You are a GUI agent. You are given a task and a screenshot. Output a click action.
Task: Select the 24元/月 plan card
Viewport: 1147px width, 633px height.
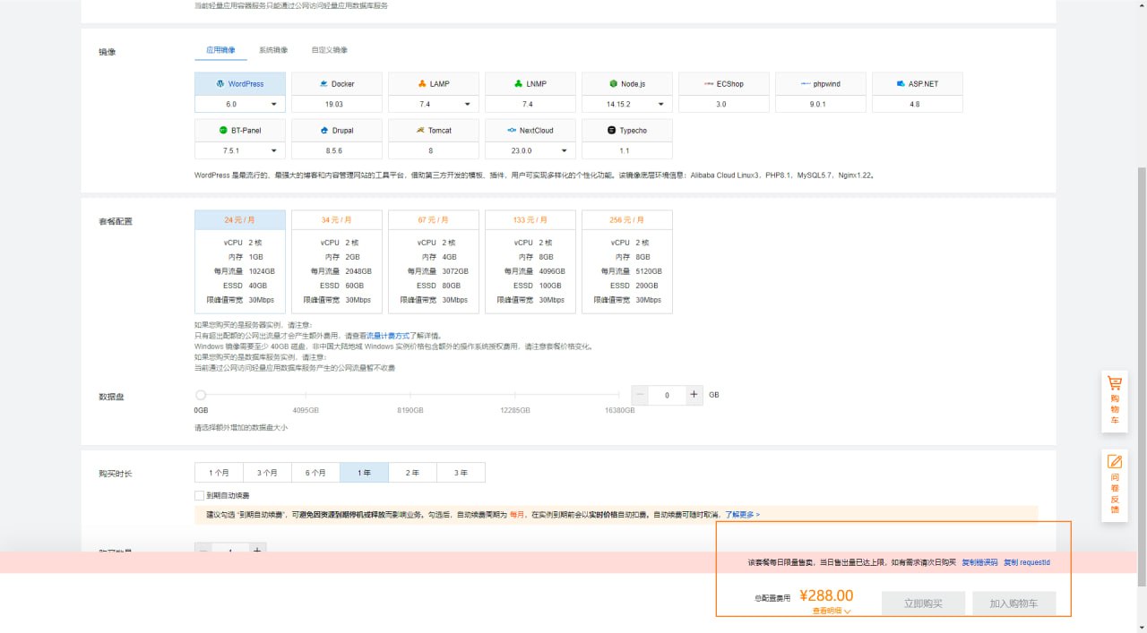point(240,262)
